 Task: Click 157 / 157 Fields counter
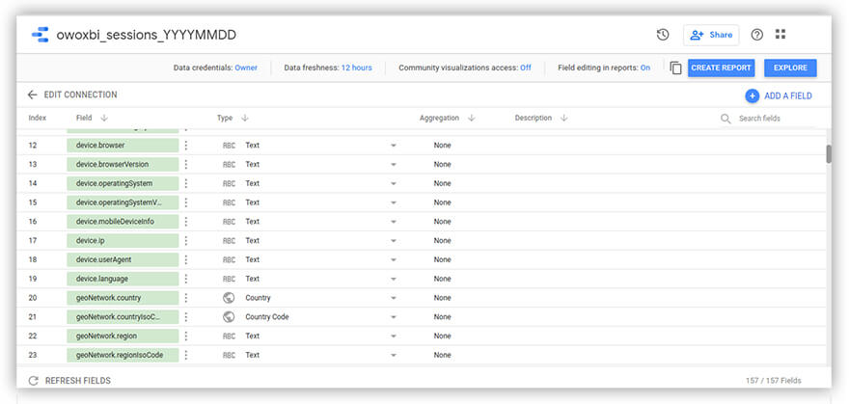(x=773, y=381)
